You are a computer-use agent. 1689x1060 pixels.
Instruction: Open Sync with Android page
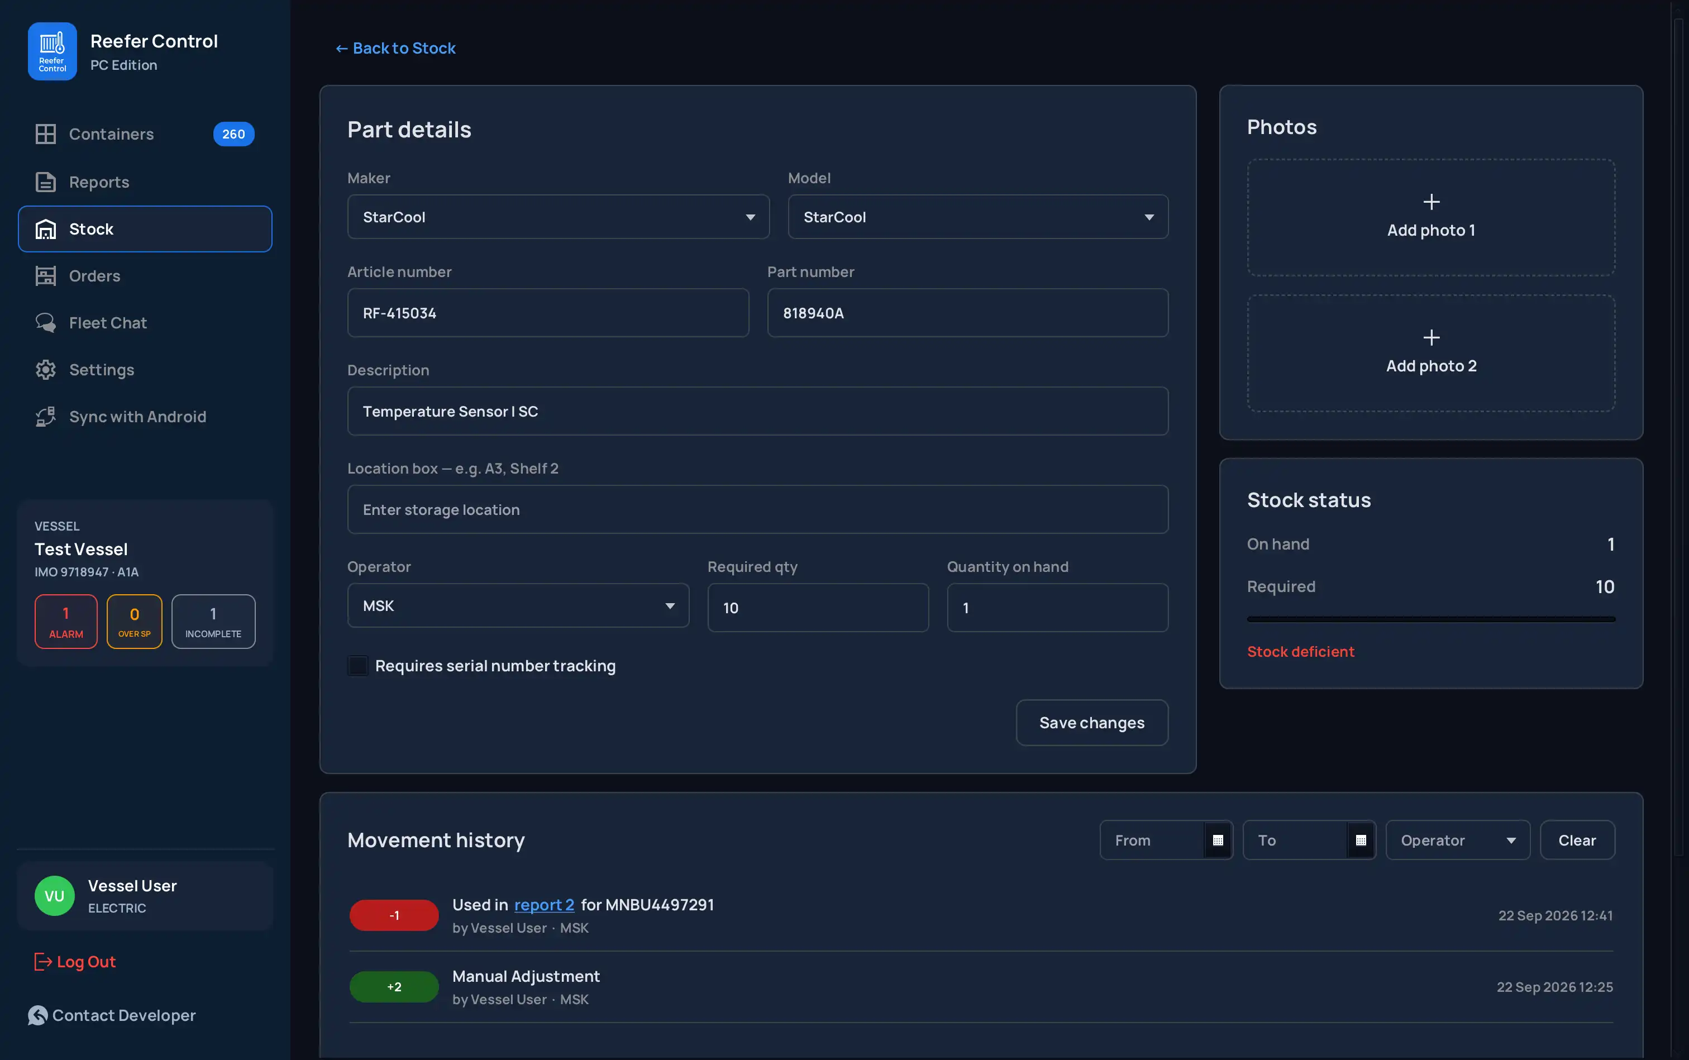145,417
